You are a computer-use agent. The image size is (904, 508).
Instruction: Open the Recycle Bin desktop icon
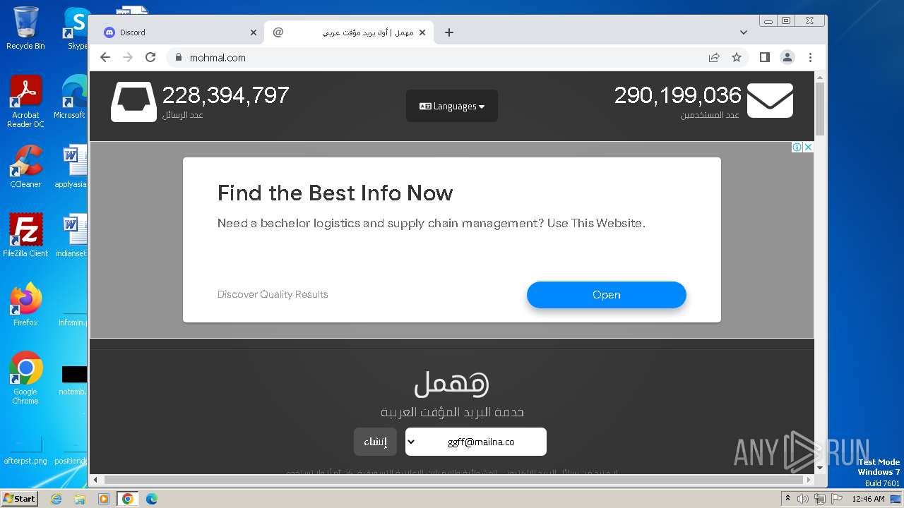25,28
